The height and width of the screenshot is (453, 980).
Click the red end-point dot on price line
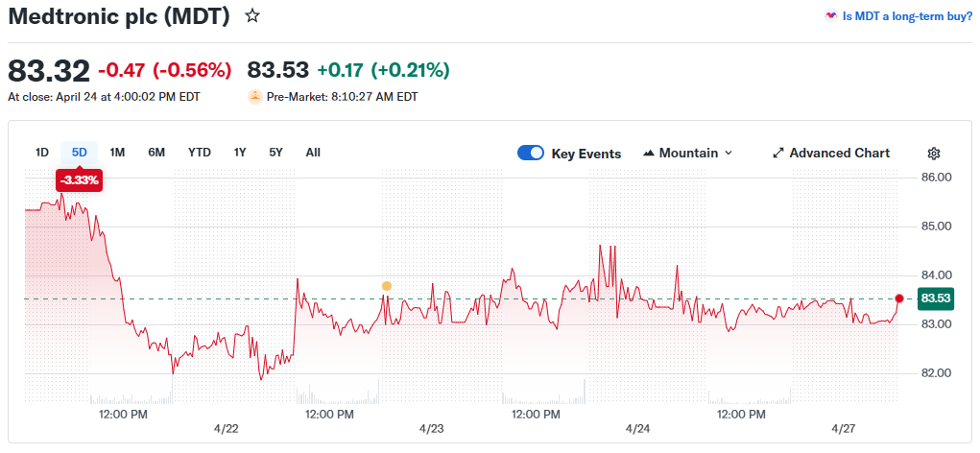click(x=899, y=298)
